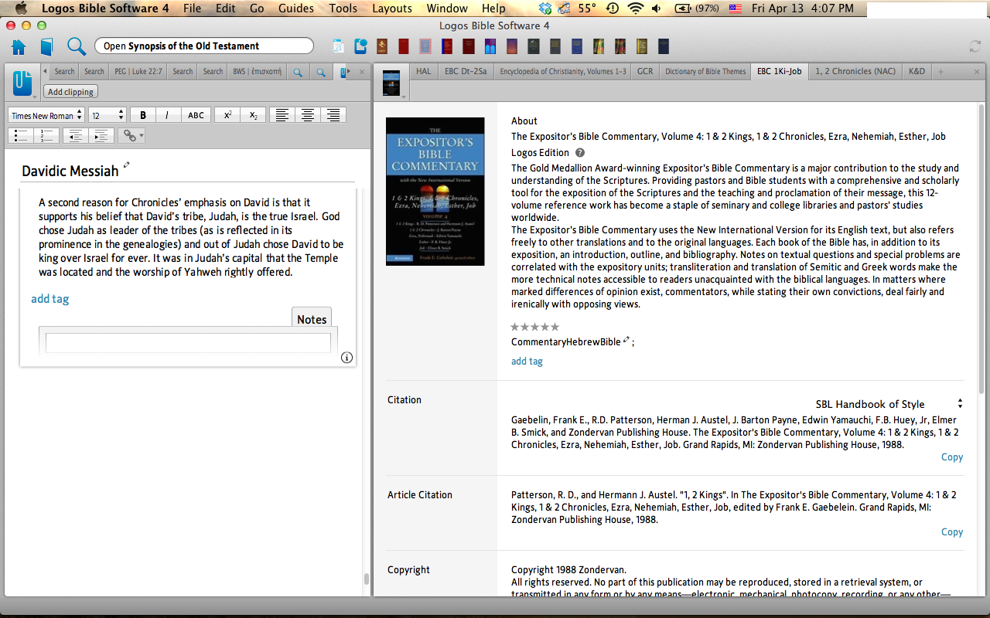Click the edit pencil beside Davidic Messiah title

pyautogui.click(x=127, y=165)
